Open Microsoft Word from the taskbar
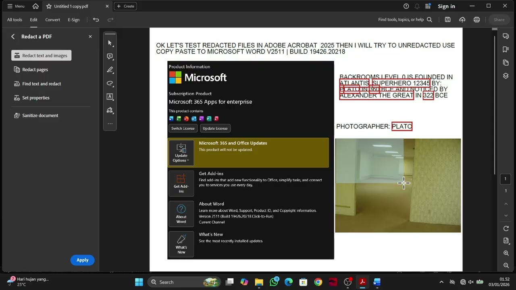 click(377, 282)
